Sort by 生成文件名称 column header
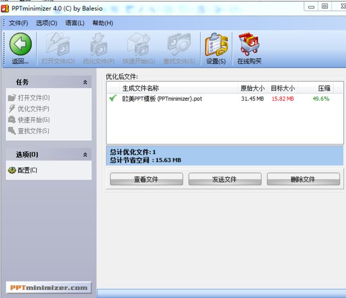346x298 pixels. tap(178, 88)
